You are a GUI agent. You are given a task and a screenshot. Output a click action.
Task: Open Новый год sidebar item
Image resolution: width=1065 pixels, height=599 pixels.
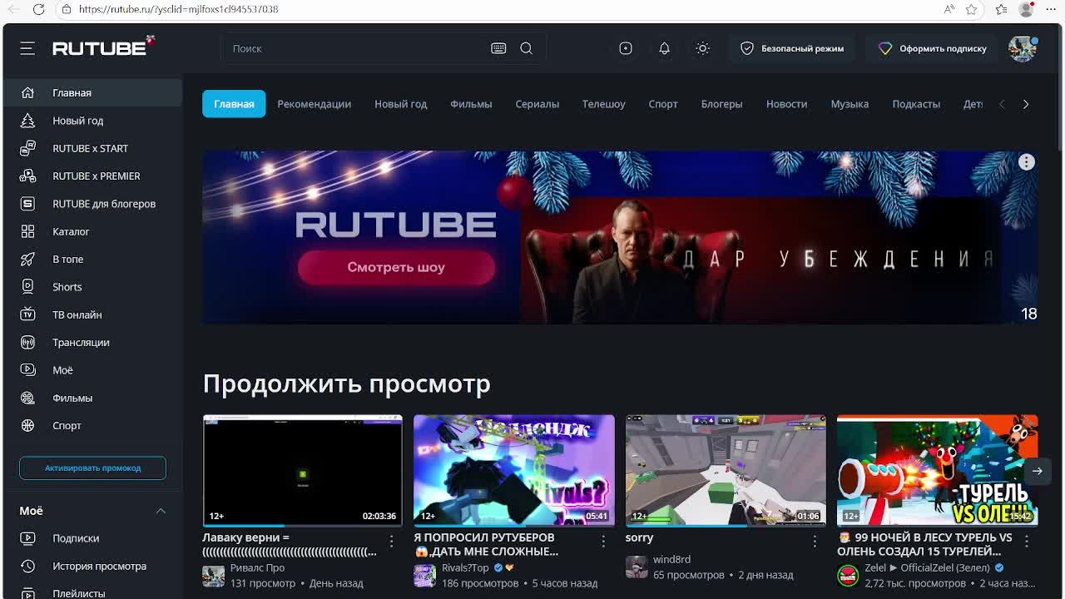click(x=92, y=121)
